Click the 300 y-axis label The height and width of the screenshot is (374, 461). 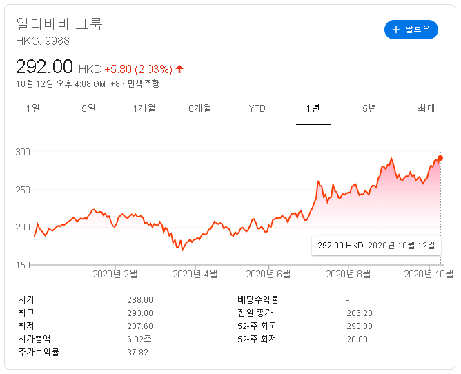pyautogui.click(x=23, y=152)
